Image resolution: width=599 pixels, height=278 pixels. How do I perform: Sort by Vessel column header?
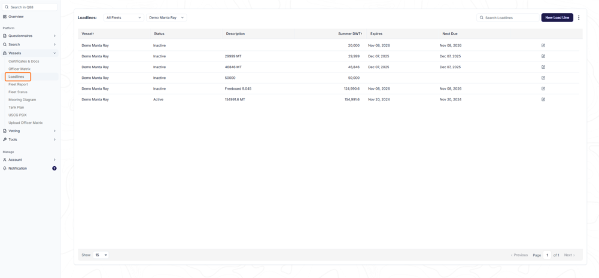tap(88, 33)
